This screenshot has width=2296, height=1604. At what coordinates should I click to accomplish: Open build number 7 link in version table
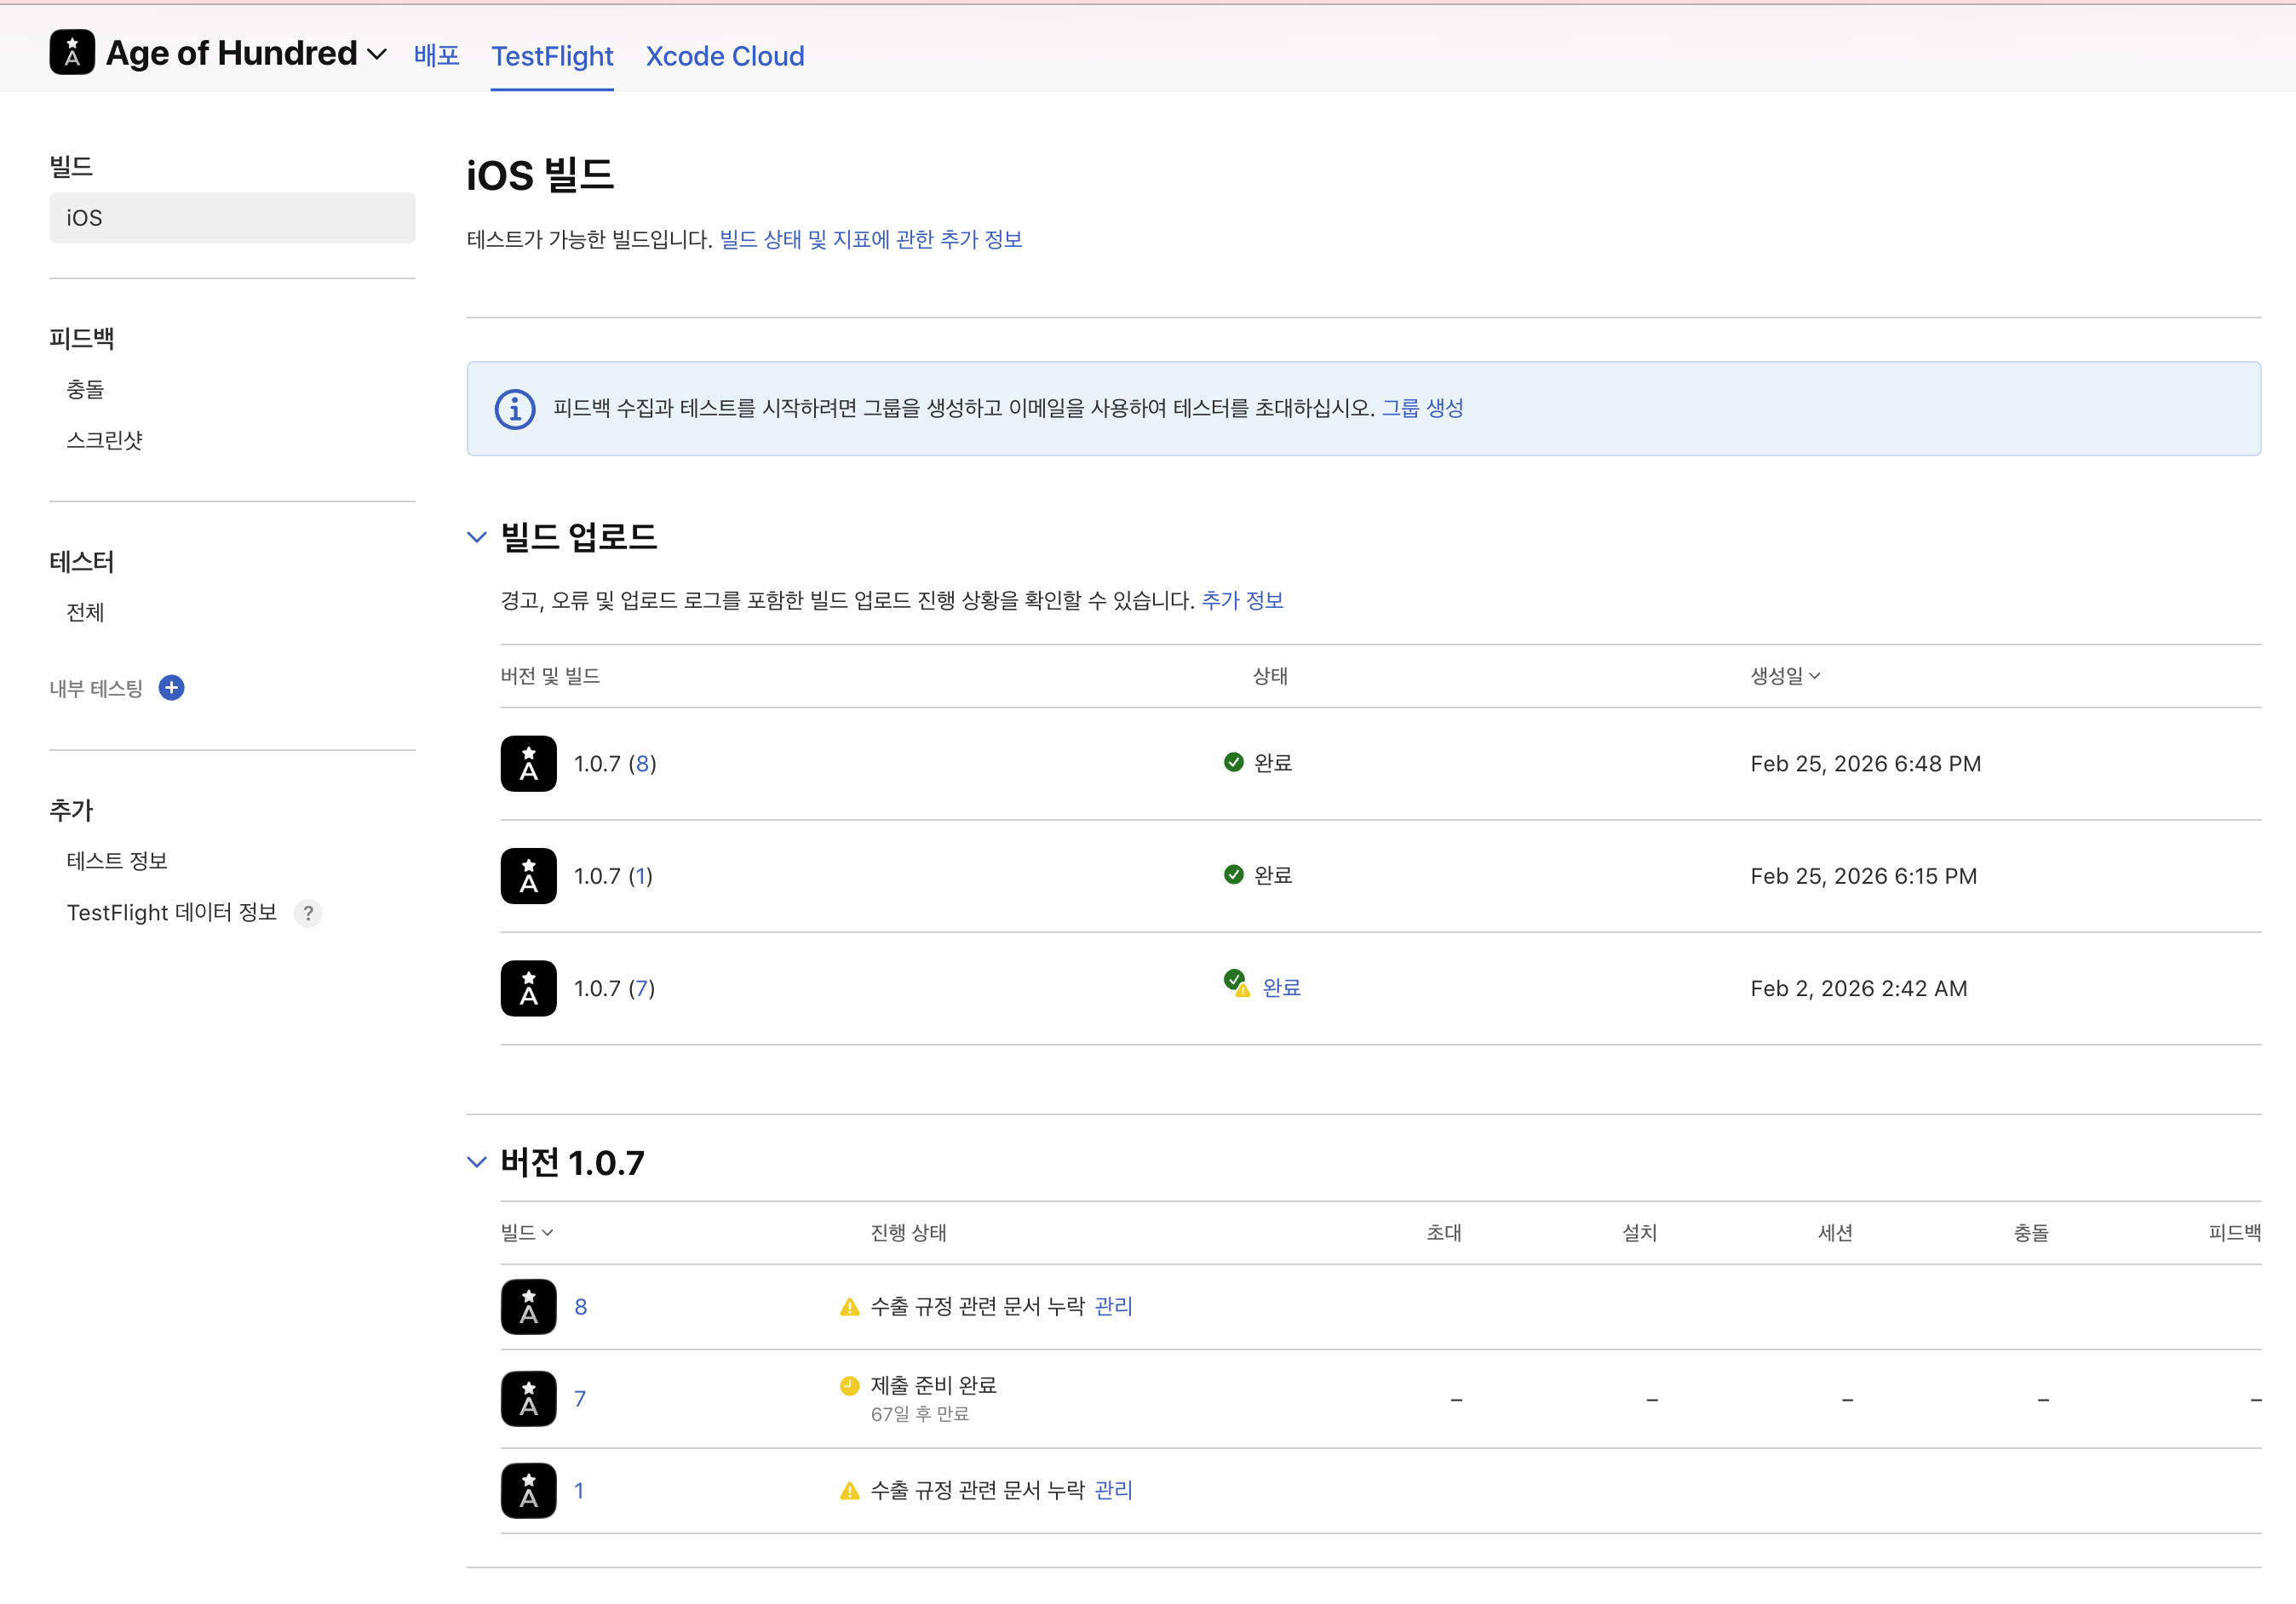(579, 1399)
